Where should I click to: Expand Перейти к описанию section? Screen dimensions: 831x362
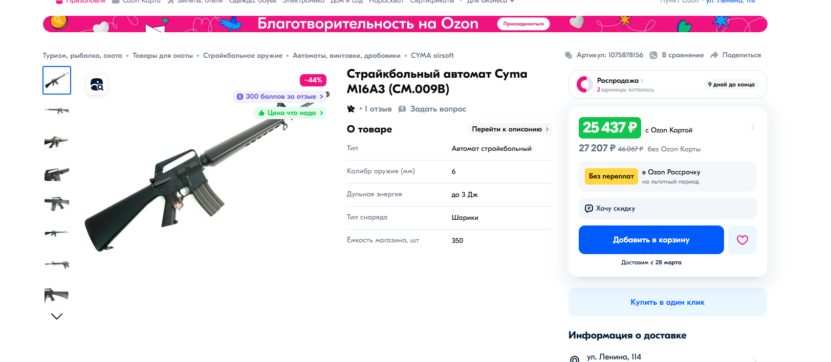[509, 129]
